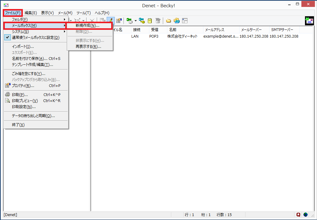This screenshot has height=220, width=317.
Task: Select メールボックス(M) in the File menu
Action: point(35,26)
